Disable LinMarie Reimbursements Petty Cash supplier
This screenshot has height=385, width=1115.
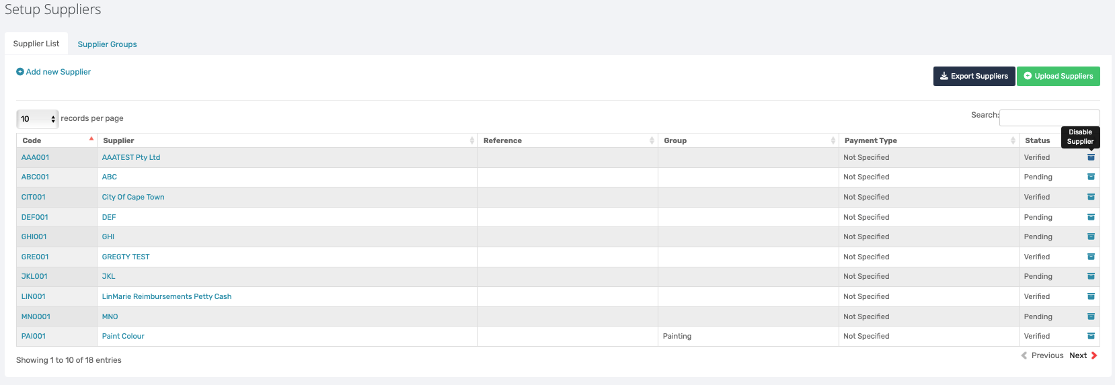1091,296
